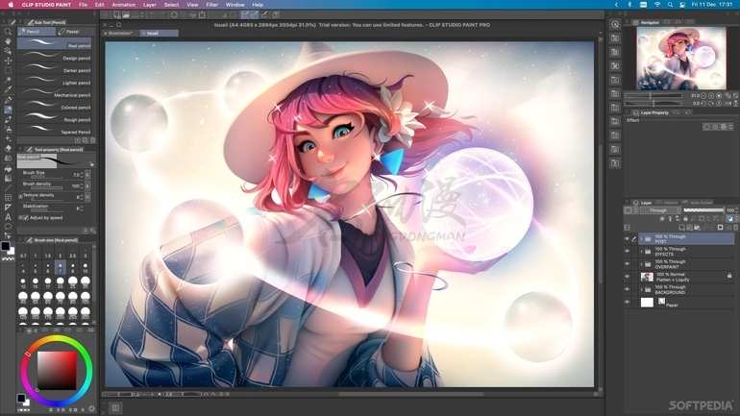Click the color wheel hue ring
Screen dimensions: 740x416
56,339
